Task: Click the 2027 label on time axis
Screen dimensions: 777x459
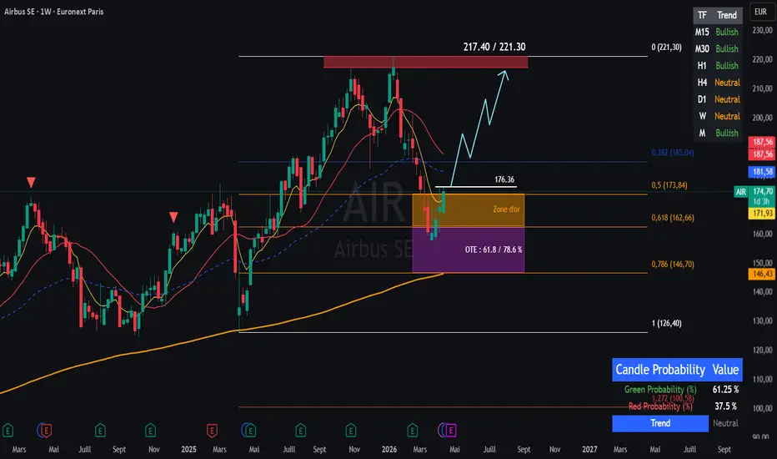Action: [x=589, y=449]
